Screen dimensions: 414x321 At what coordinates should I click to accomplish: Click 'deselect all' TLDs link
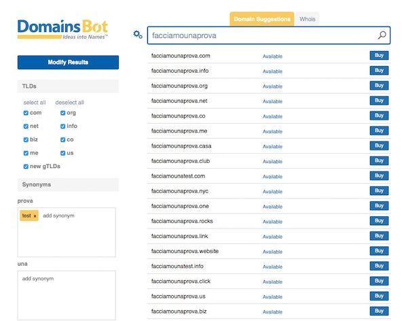tap(70, 103)
